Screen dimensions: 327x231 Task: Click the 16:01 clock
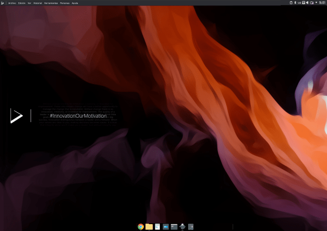tap(322, 3)
